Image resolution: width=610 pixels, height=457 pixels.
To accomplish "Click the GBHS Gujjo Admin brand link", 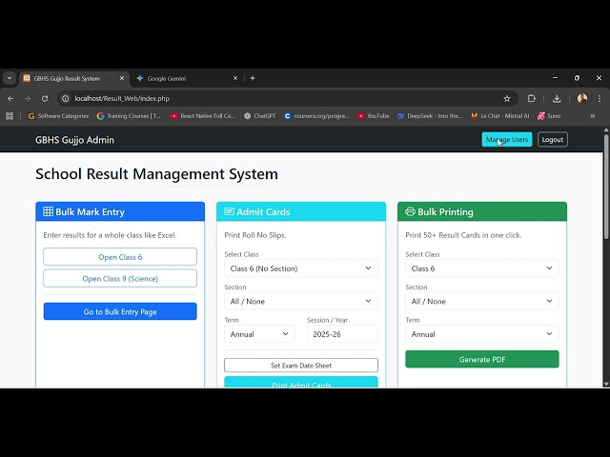I will click(x=74, y=140).
